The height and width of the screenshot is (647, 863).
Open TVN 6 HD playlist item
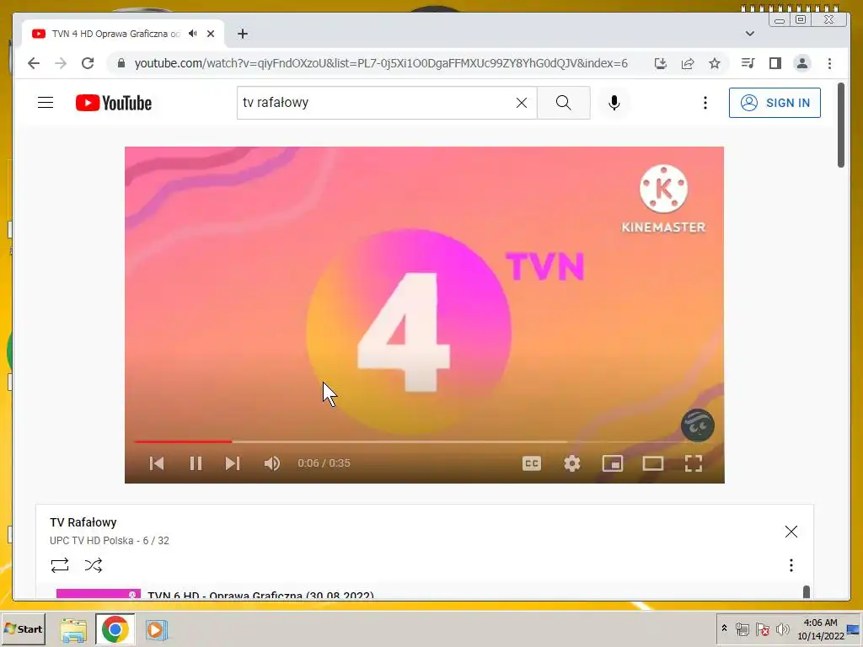[261, 595]
